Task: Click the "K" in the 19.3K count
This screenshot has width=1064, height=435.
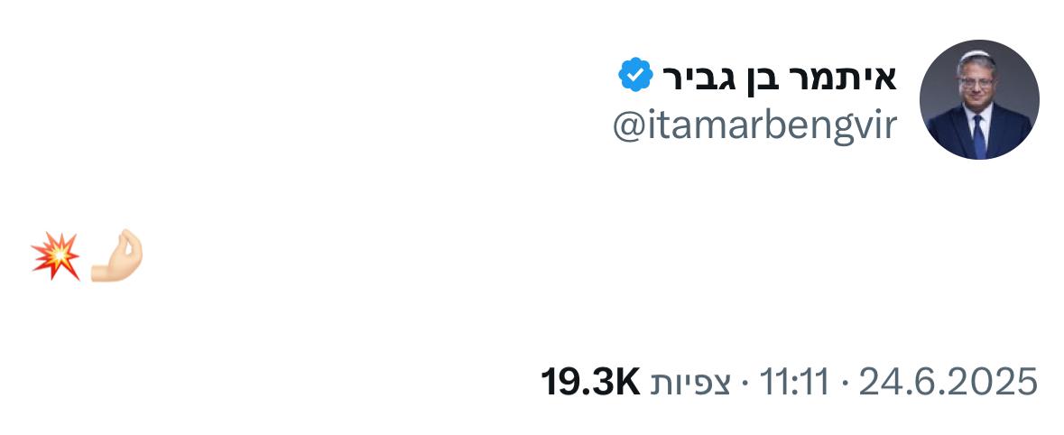Action: 627,383
